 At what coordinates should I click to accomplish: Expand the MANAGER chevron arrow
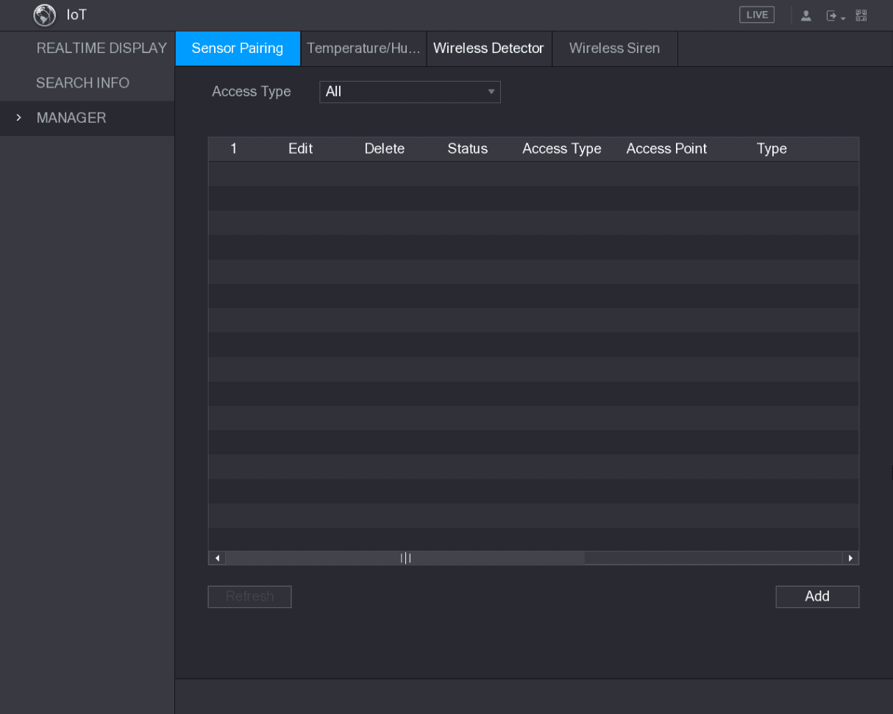(18, 118)
